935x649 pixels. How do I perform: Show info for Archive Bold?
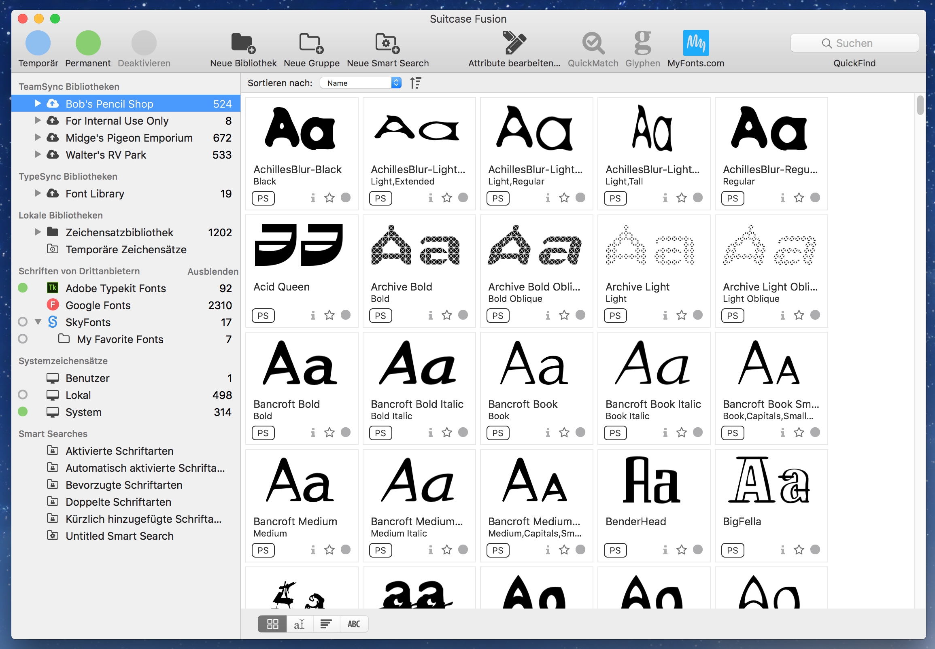(x=430, y=315)
